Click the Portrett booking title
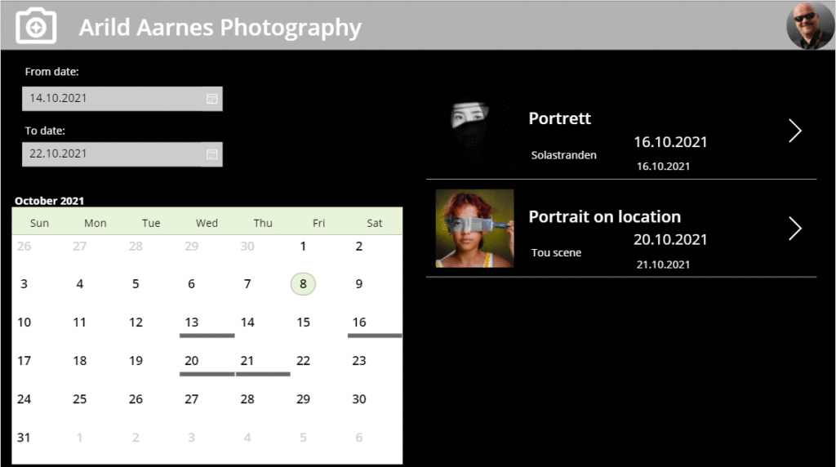The width and height of the screenshot is (836, 467). tap(559, 118)
